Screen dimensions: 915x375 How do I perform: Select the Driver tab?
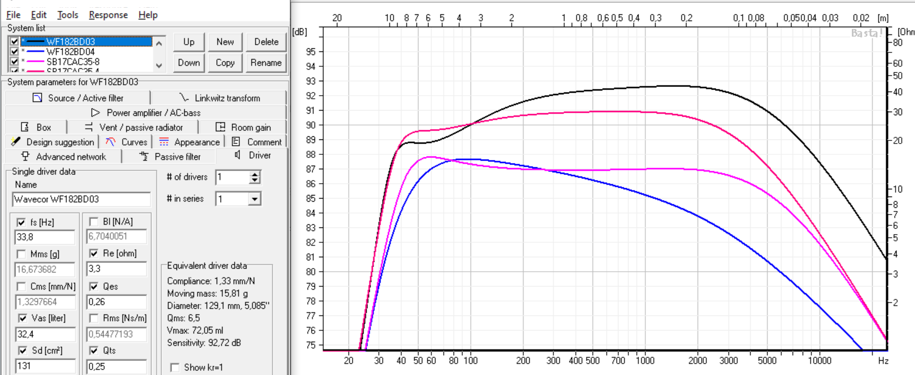point(252,155)
